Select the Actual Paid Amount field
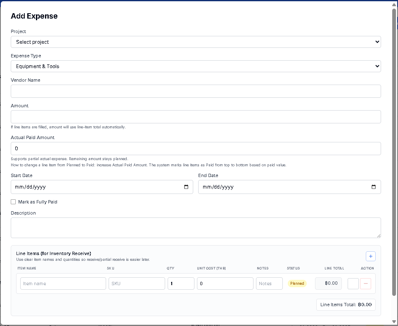 pos(196,149)
